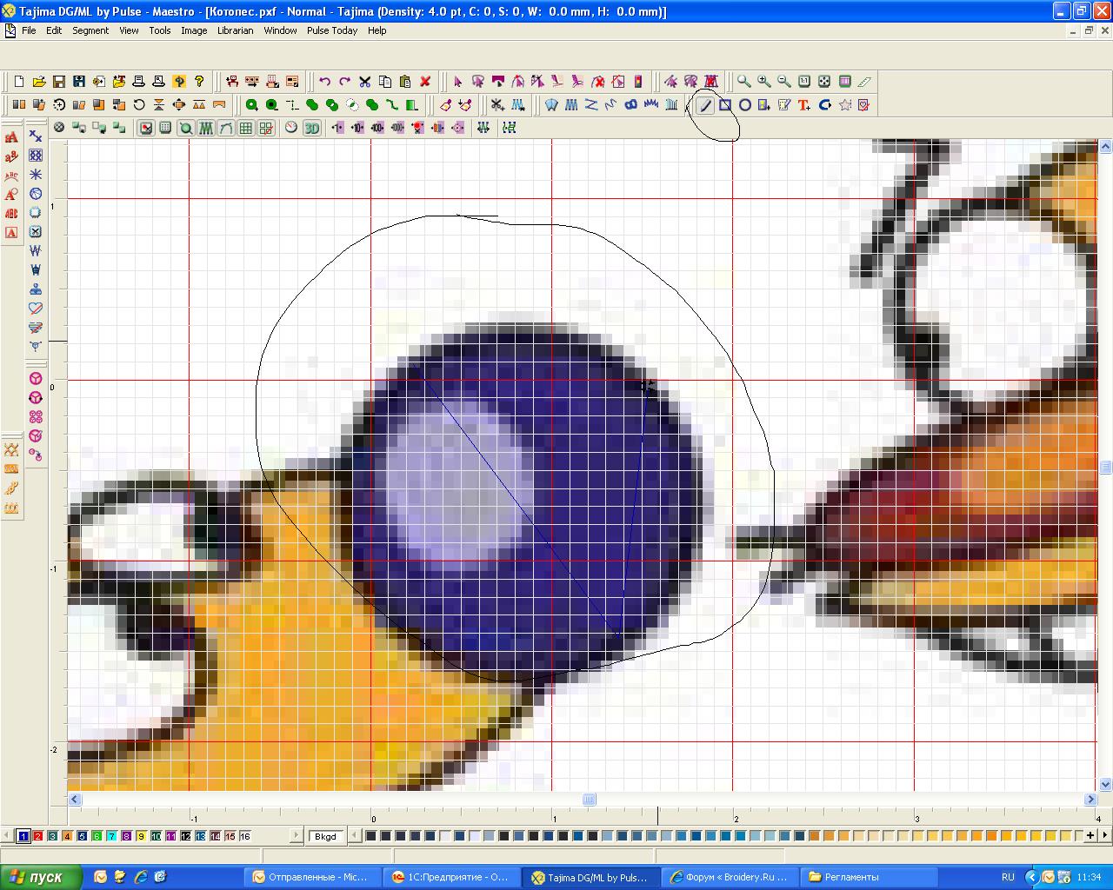This screenshot has width=1113, height=890.
Task: Click the New document icon
Action: coord(19,82)
